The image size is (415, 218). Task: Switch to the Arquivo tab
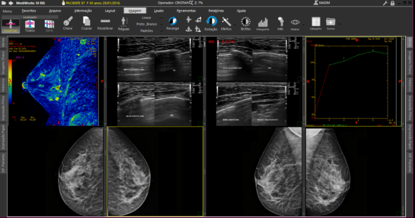click(x=55, y=11)
